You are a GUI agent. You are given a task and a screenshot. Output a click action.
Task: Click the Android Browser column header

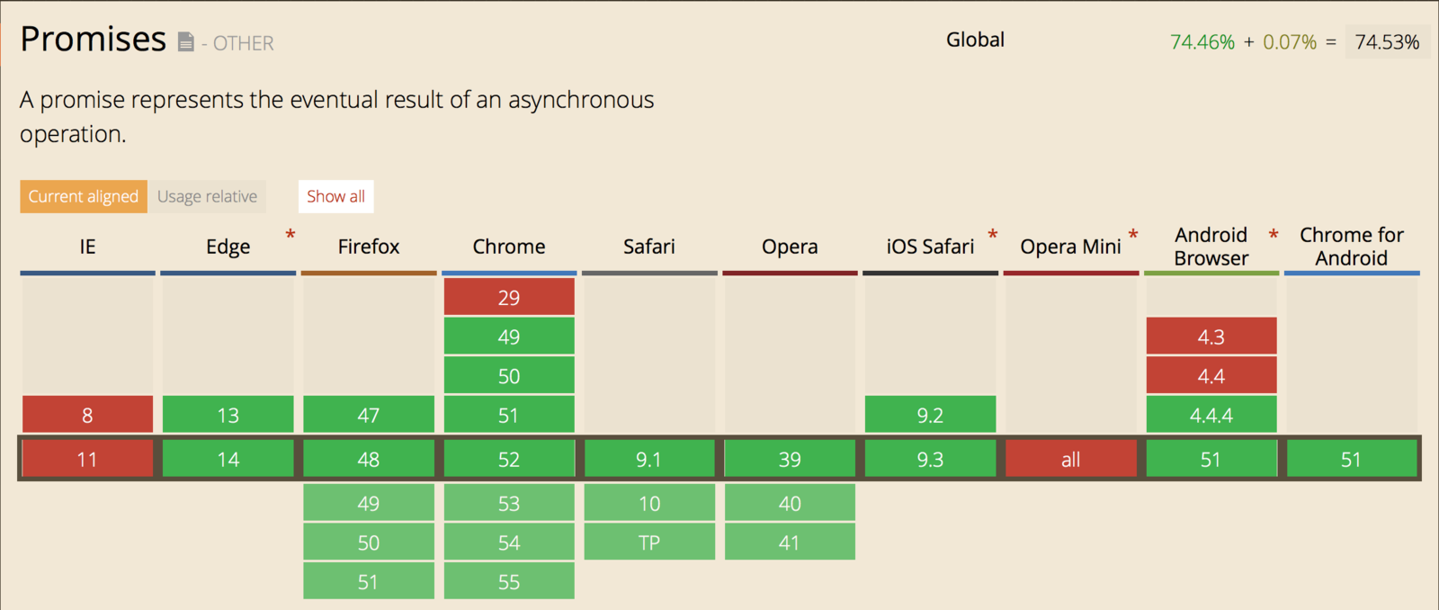pyautogui.click(x=1211, y=247)
